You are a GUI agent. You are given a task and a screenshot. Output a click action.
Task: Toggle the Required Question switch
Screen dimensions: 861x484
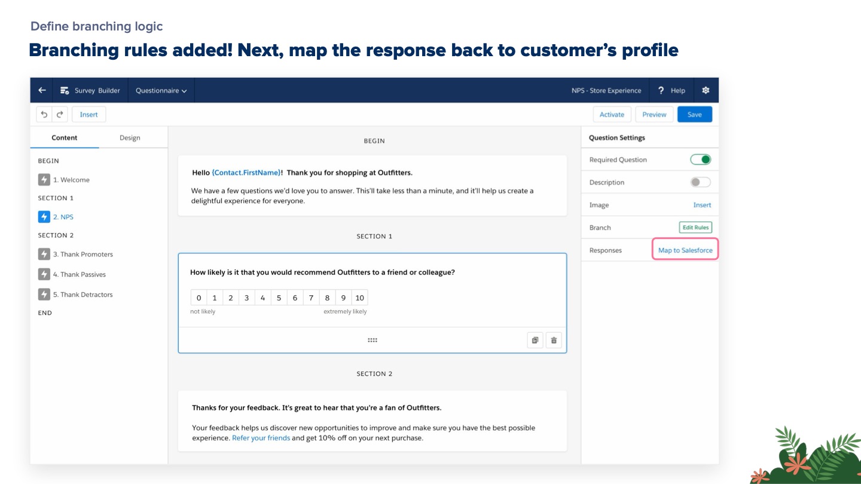pos(701,160)
